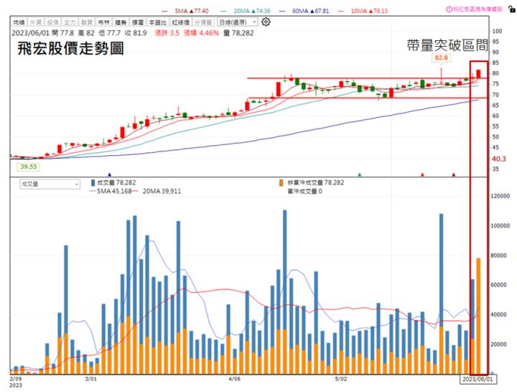Image resolution: width=517 pixels, height=392 pixels.
Task: Click the dark red triangle event marker
Action: (x=454, y=174)
